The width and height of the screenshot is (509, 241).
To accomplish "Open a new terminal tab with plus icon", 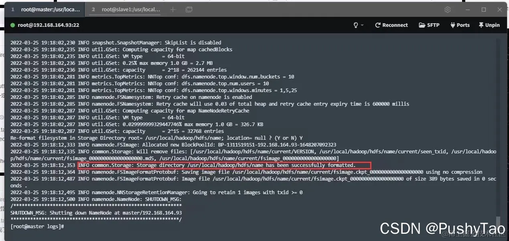I will tap(173, 9).
